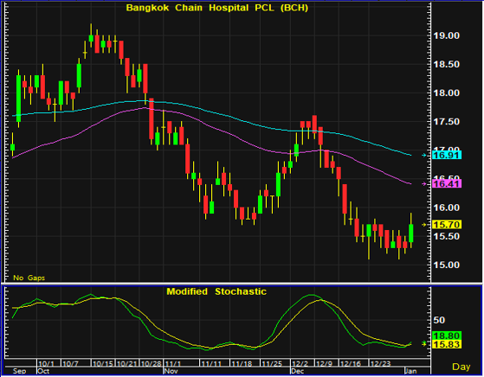484x377 pixels.
Task: Click the Day timeframe label
Action: point(461,367)
